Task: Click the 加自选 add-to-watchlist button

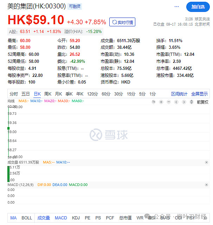Action: [198, 7]
